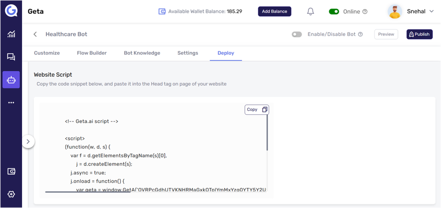Image resolution: width=441 pixels, height=208 pixels.
Task: Expand the Snehal profile dropdown
Action: pos(431,11)
